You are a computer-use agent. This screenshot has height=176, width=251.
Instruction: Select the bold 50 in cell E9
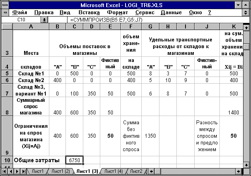110,136
